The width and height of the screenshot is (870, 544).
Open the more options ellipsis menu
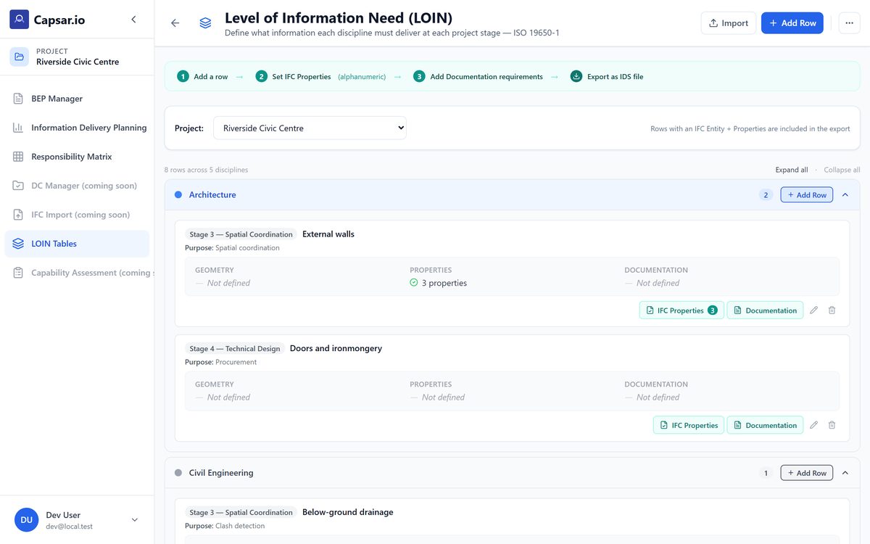tap(850, 23)
